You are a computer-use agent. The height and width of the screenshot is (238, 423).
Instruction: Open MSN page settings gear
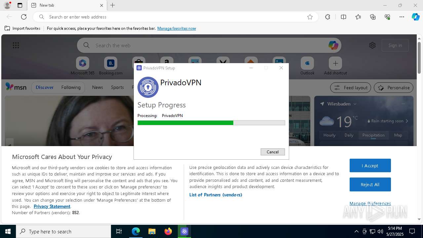point(372,45)
